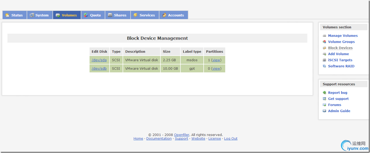View partitions of the gpt disk

[x=216, y=69]
